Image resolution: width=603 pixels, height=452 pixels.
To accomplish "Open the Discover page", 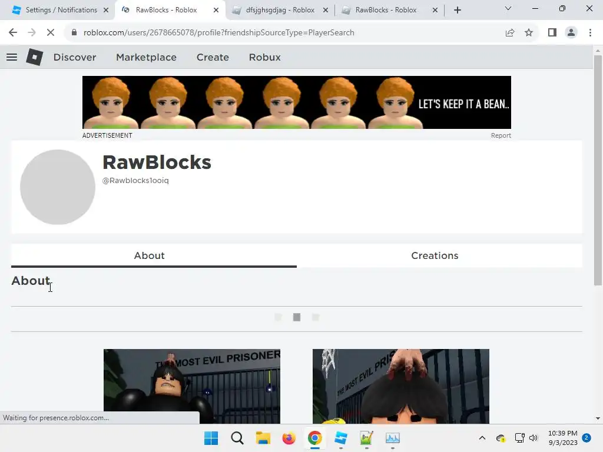I will click(x=75, y=57).
